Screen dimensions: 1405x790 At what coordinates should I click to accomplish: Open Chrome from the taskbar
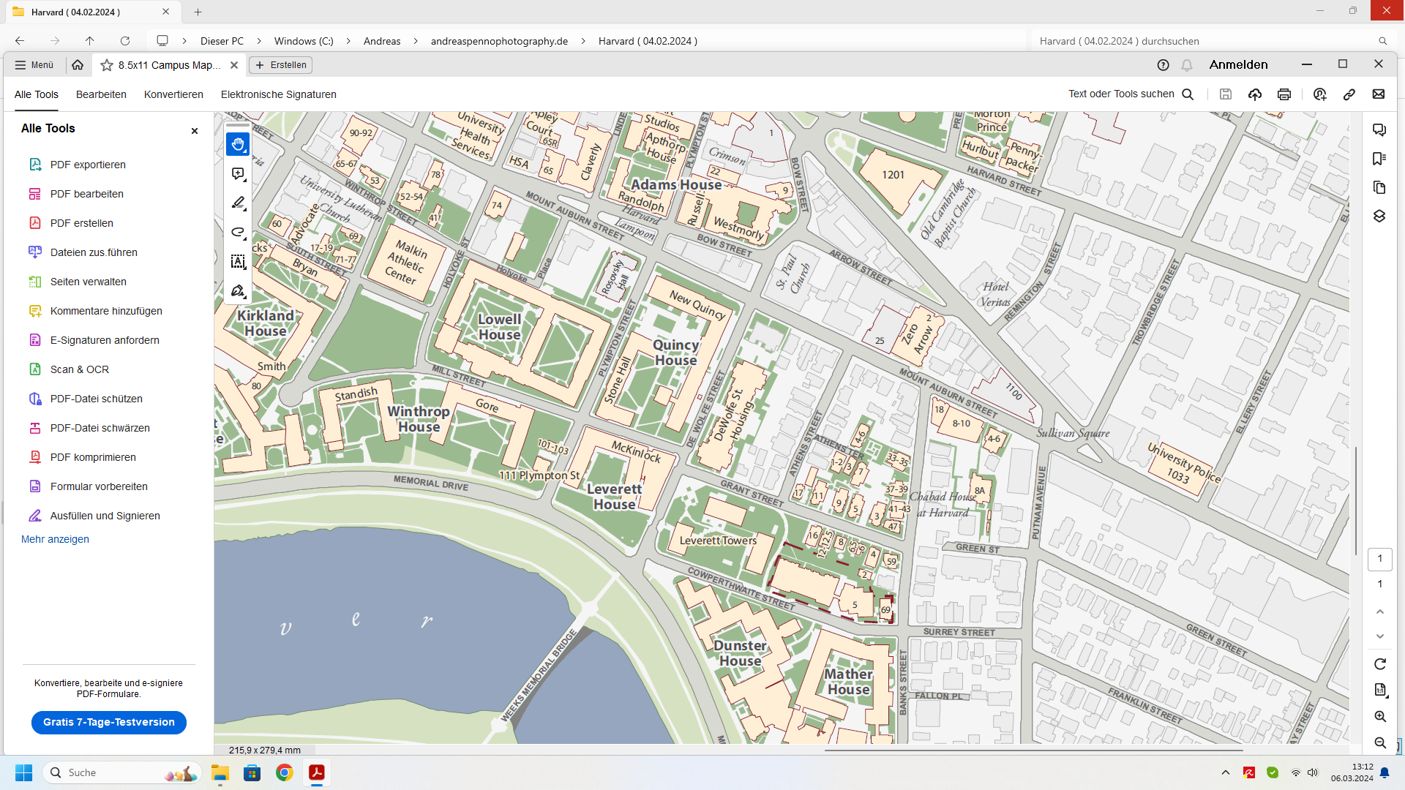click(285, 772)
